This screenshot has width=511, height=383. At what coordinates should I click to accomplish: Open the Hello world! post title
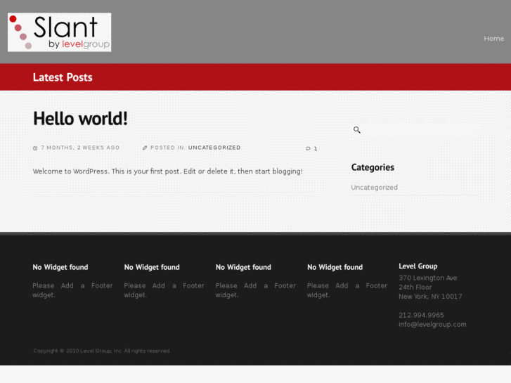[x=80, y=119]
